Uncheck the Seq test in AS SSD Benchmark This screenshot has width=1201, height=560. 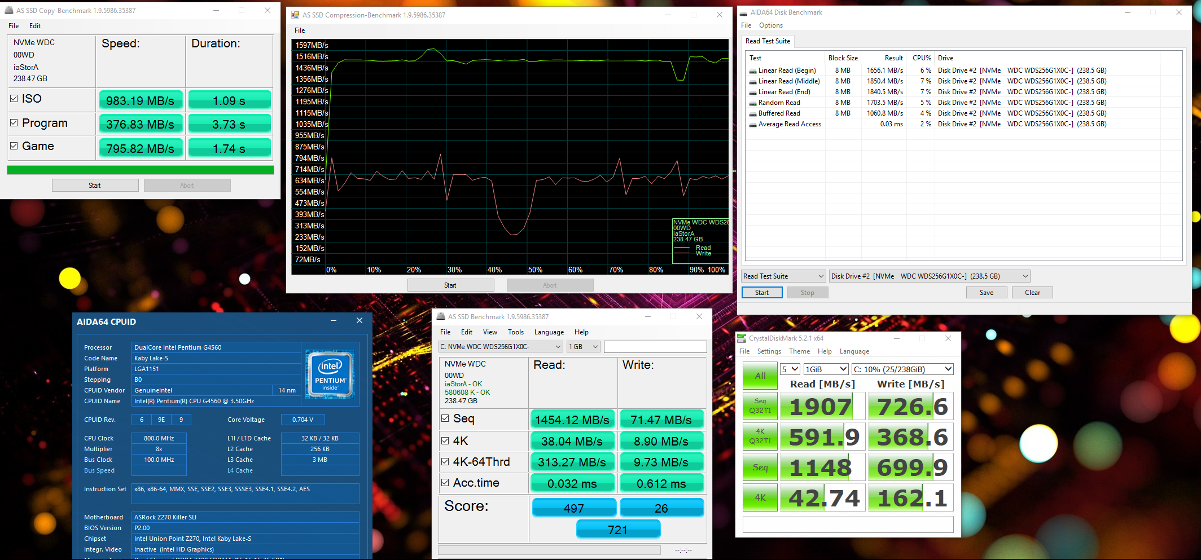pyautogui.click(x=445, y=418)
